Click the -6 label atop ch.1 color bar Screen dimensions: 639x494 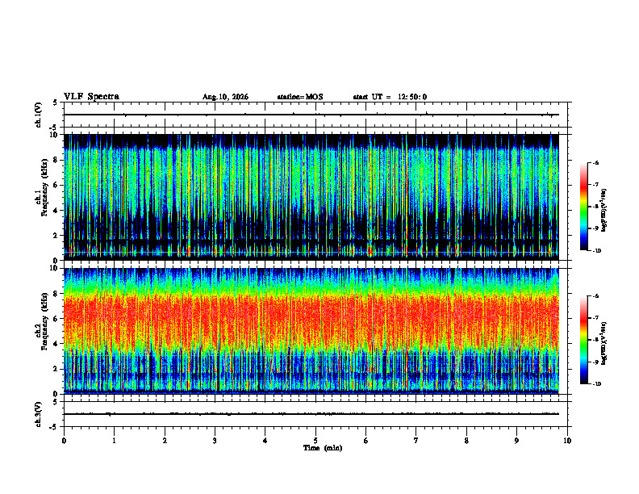coord(595,162)
